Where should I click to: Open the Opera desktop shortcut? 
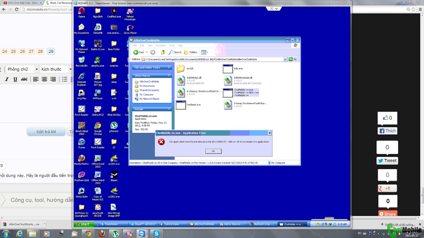point(82,13)
